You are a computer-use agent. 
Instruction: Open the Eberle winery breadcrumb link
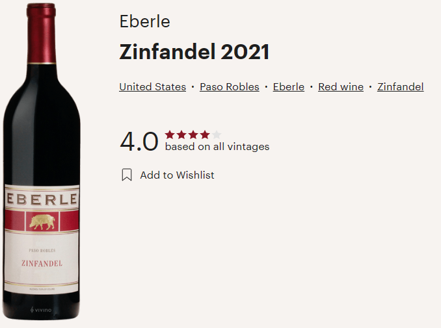click(289, 87)
